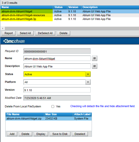The width and height of the screenshot is (139, 142).
Task: Select the atrium-dvm-AtriumWidget result row
Action: pyautogui.click(x=70, y=11)
